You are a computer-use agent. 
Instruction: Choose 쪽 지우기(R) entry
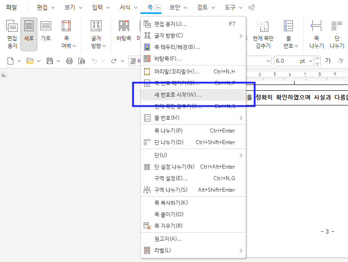(x=193, y=226)
